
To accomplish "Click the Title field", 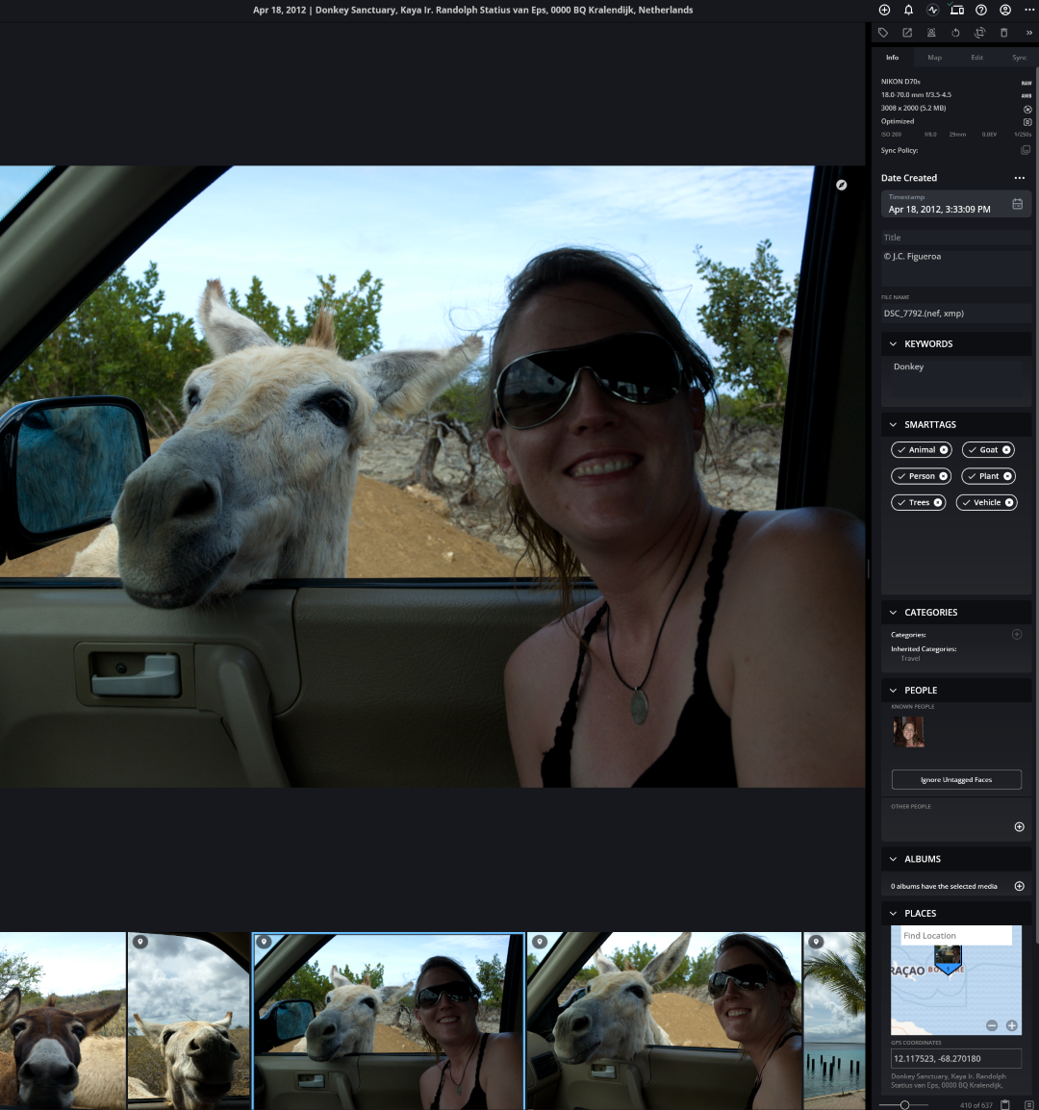I will pyautogui.click(x=956, y=238).
